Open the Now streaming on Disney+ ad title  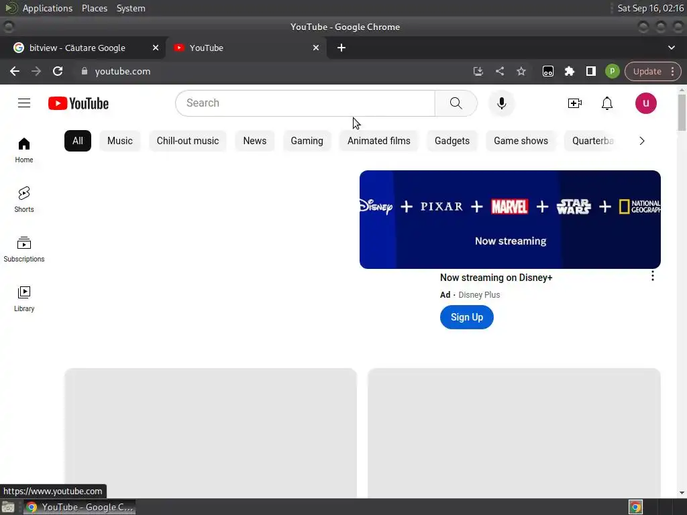496,278
